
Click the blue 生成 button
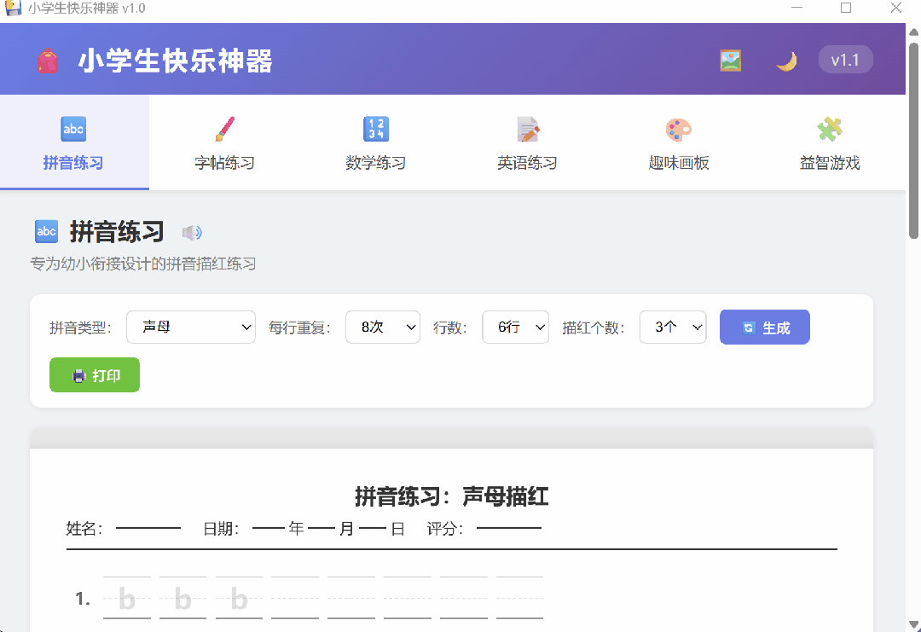[764, 328]
